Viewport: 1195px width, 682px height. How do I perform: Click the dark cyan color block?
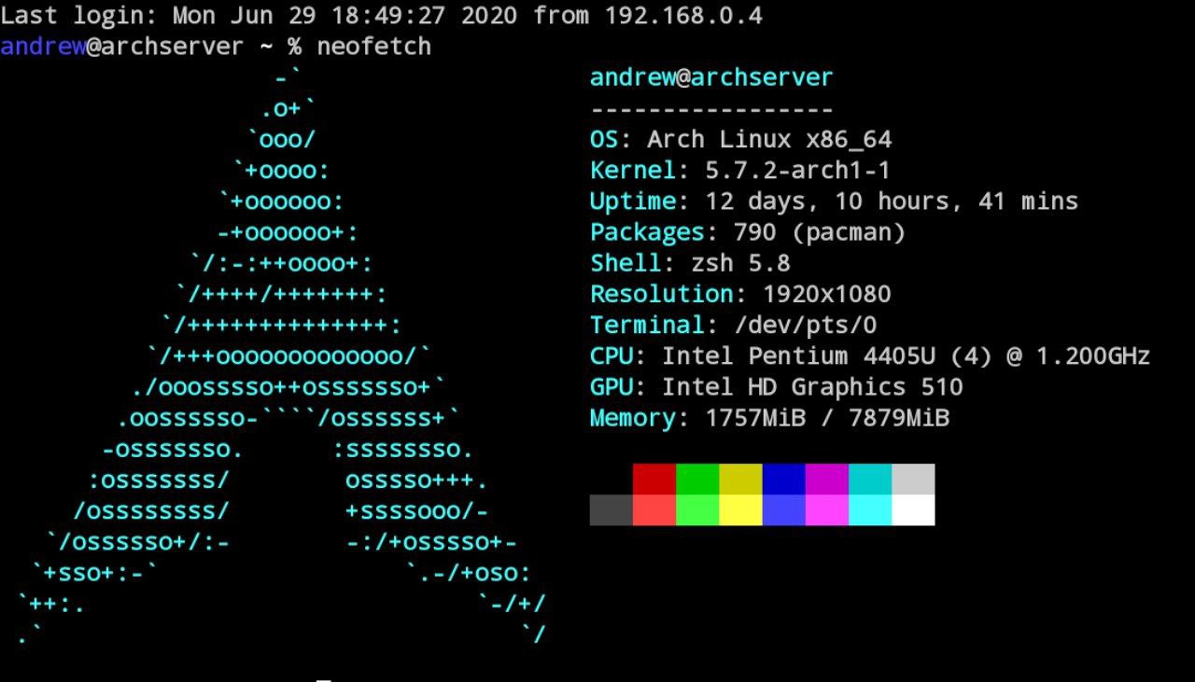tap(870, 480)
